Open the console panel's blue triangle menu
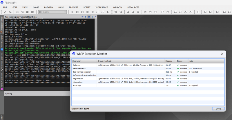The height and width of the screenshot is (120, 232). pyautogui.click(x=83, y=17)
